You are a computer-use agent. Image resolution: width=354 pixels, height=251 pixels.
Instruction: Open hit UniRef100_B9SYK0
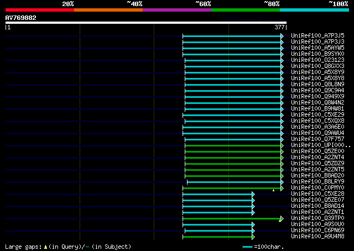point(317,54)
